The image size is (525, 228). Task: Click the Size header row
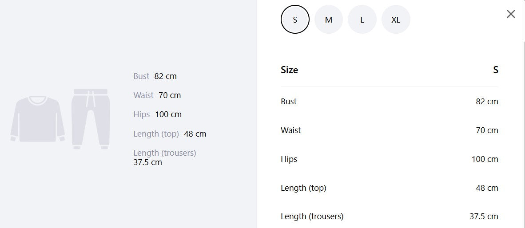point(390,70)
